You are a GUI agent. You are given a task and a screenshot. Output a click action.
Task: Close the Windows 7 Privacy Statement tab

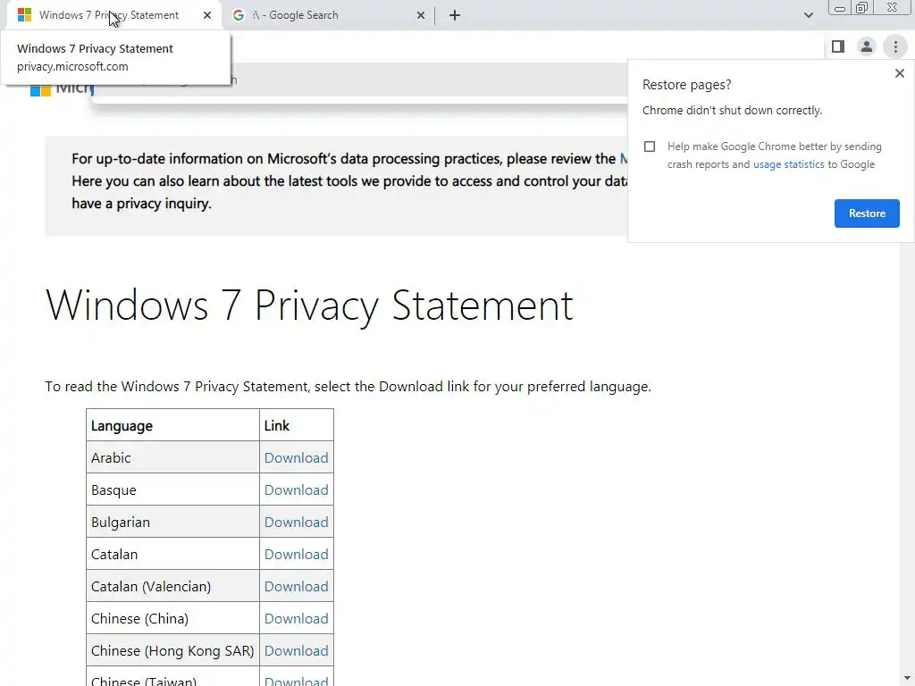pos(207,15)
